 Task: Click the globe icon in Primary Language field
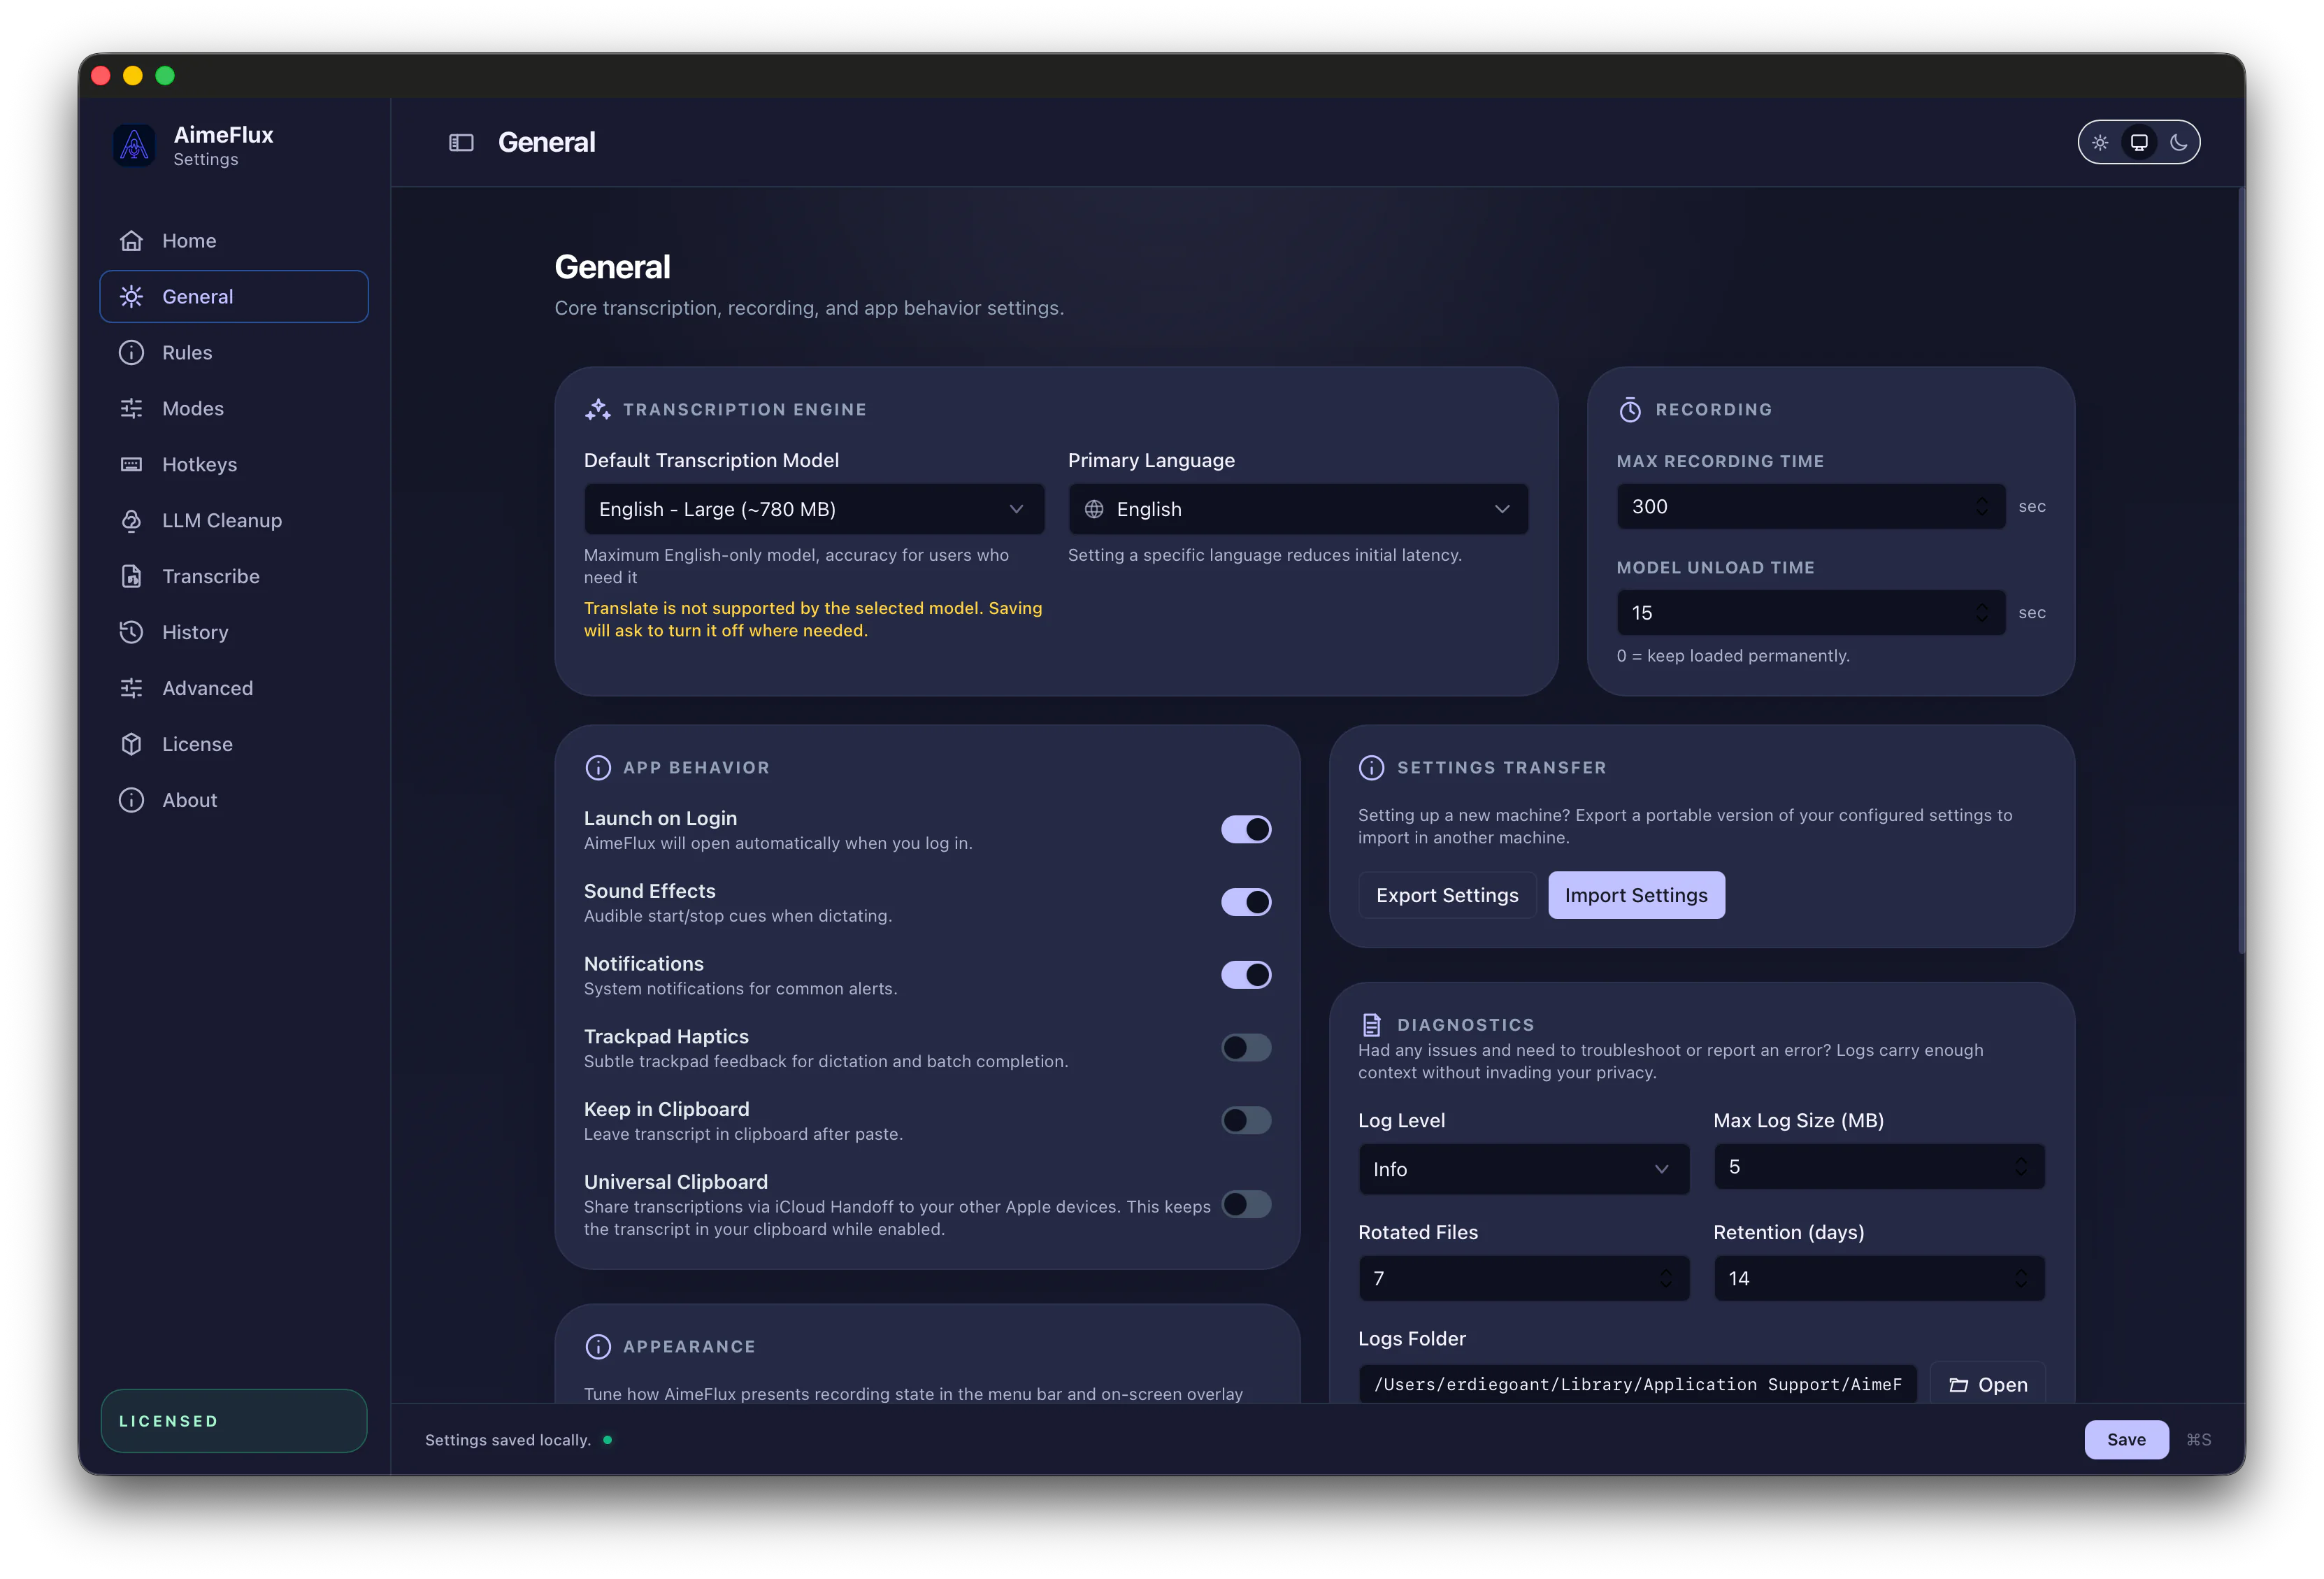(1094, 510)
